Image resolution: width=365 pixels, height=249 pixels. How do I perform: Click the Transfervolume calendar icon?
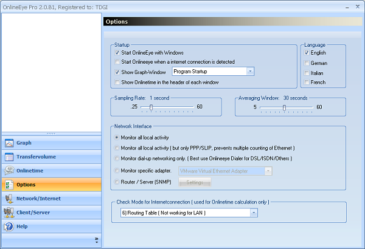click(x=9, y=157)
